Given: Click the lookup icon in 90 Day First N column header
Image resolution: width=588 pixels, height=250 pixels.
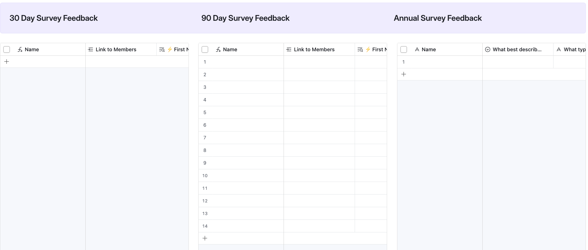Looking at the screenshot, I should click(x=360, y=50).
